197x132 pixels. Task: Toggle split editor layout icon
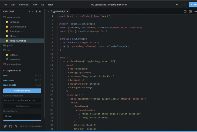pyautogui.click(x=185, y=12)
